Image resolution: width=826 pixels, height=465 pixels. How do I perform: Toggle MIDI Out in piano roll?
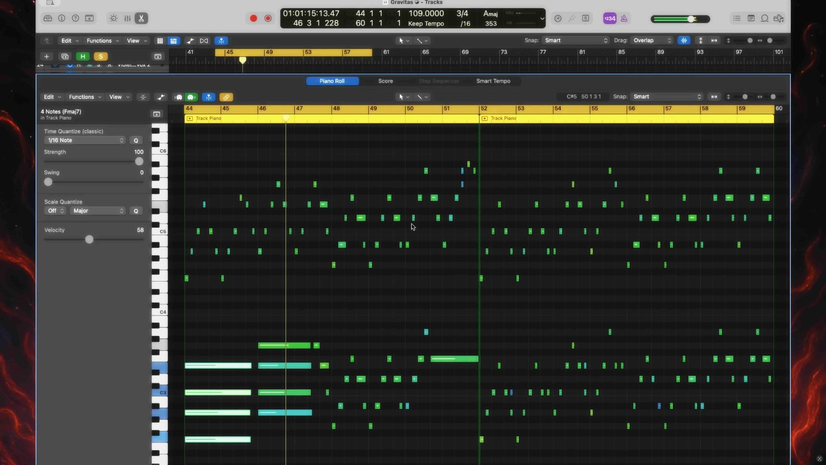coord(191,97)
